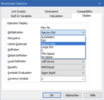Choose AutoSelect from the multiplication list
104x100 pixels.
(63, 37)
